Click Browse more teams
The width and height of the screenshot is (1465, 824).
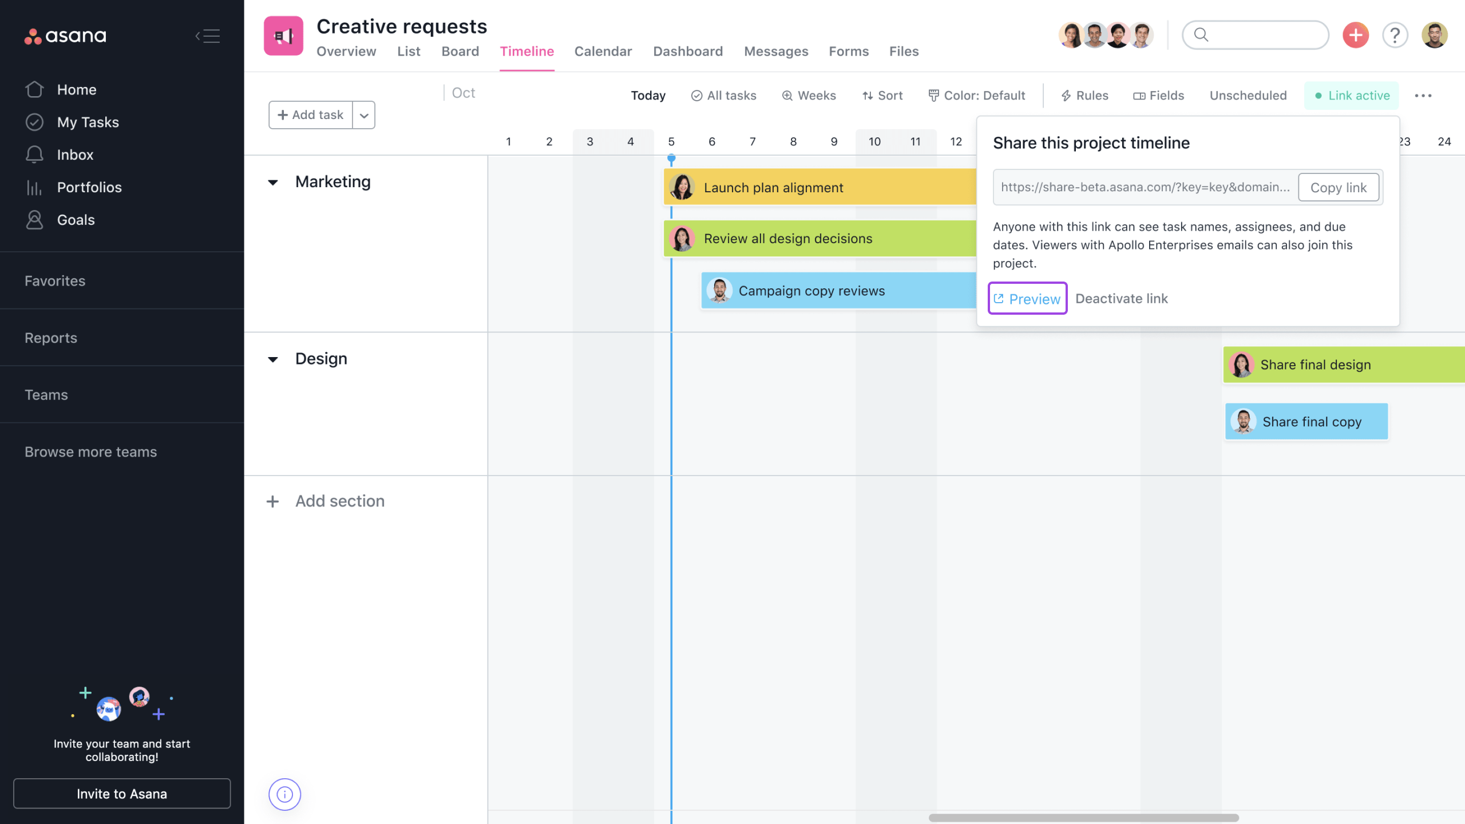pos(90,452)
